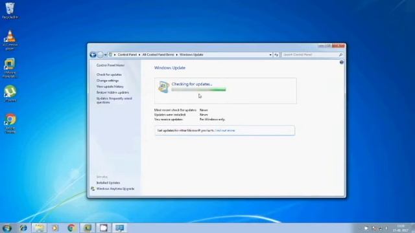This screenshot has width=415, height=233.
Task: Click the Back arrow in Control Panel window
Action: pos(93,54)
